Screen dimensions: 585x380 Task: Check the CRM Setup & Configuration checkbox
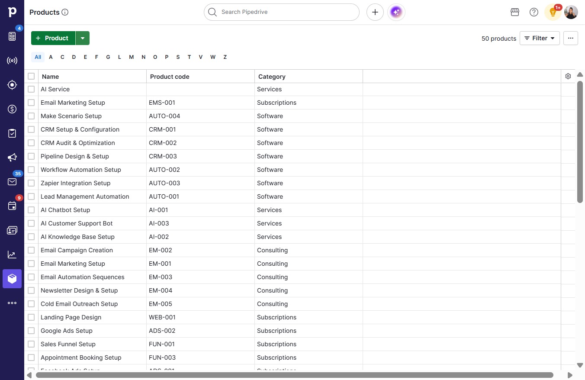click(31, 129)
